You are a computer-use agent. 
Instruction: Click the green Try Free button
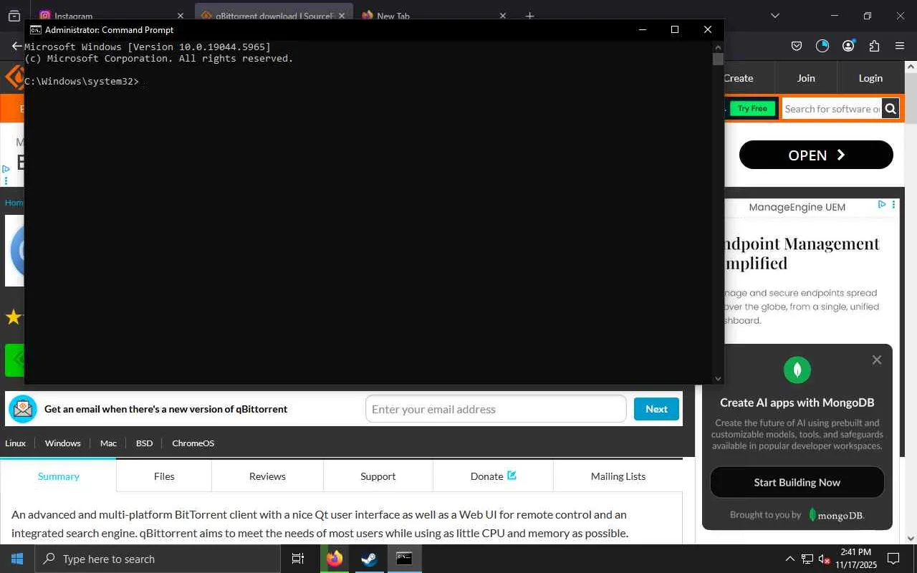coord(752,109)
